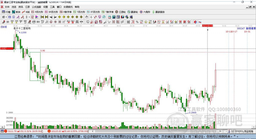
Task: Open 赢家服务 with the dollar icon
Action: click(x=158, y=12)
